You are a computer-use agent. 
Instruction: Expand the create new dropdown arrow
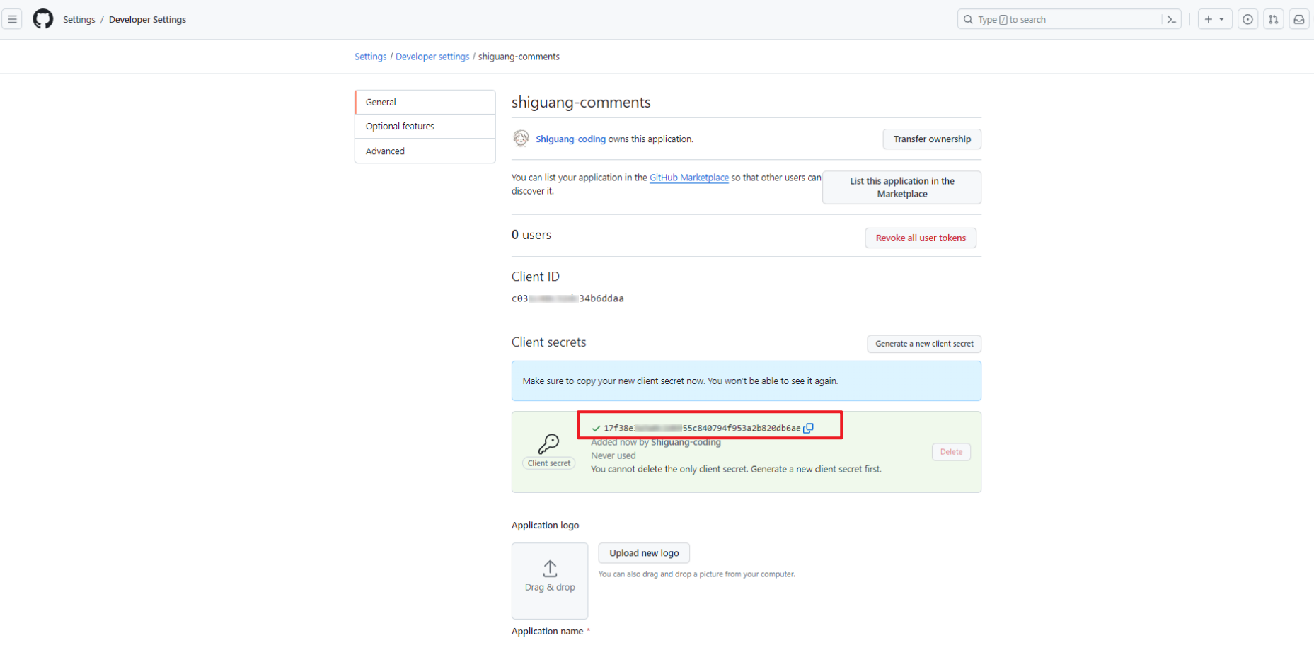pos(1222,20)
